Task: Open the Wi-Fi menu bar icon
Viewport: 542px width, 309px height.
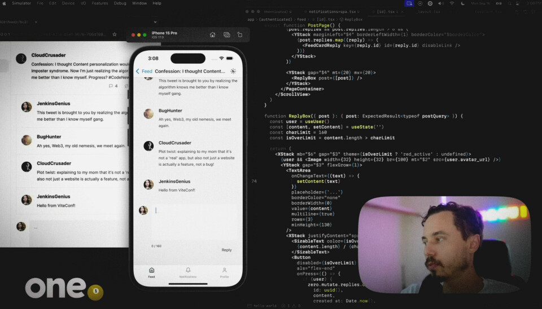Action: [x=452, y=3]
